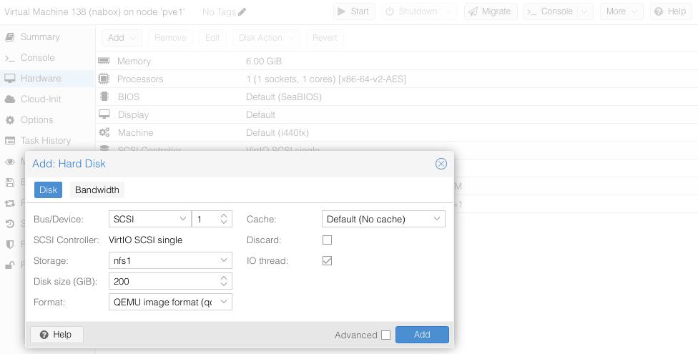Click the history clock icon in sidebar
Screen dimensions: 698x354
[x=10, y=224]
